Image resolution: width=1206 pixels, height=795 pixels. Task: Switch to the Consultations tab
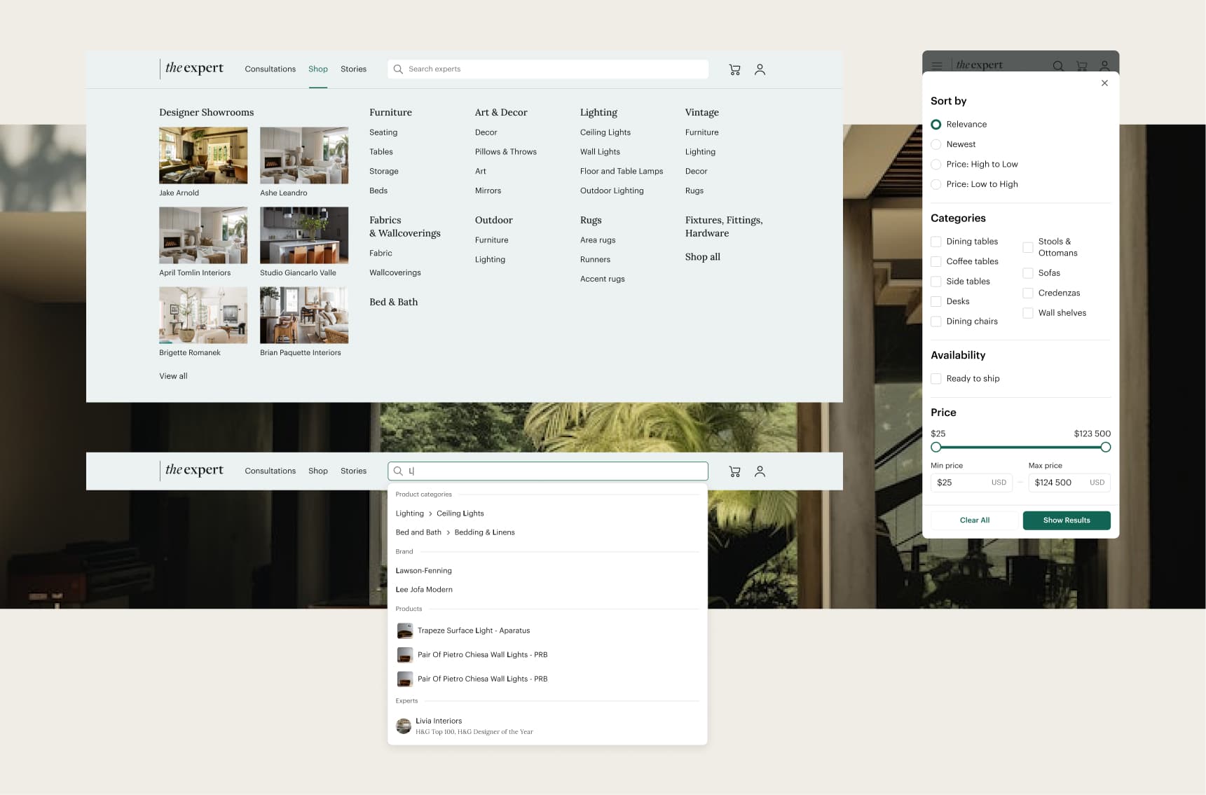pos(270,69)
